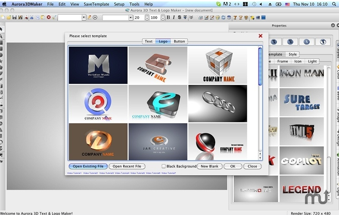
Task: Select the JAR Creative logo template
Action: click(158, 142)
